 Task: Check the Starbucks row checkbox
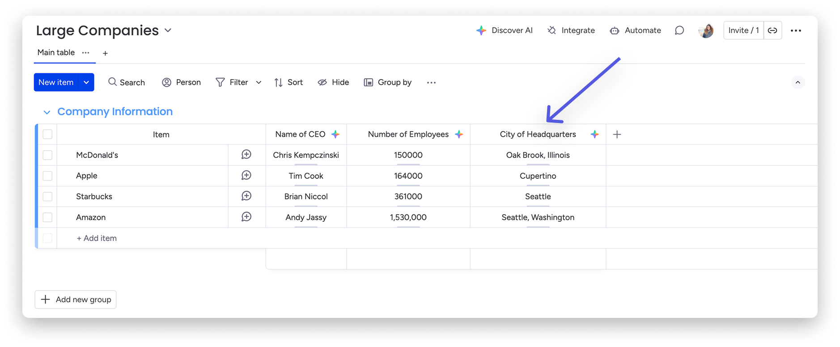click(47, 196)
